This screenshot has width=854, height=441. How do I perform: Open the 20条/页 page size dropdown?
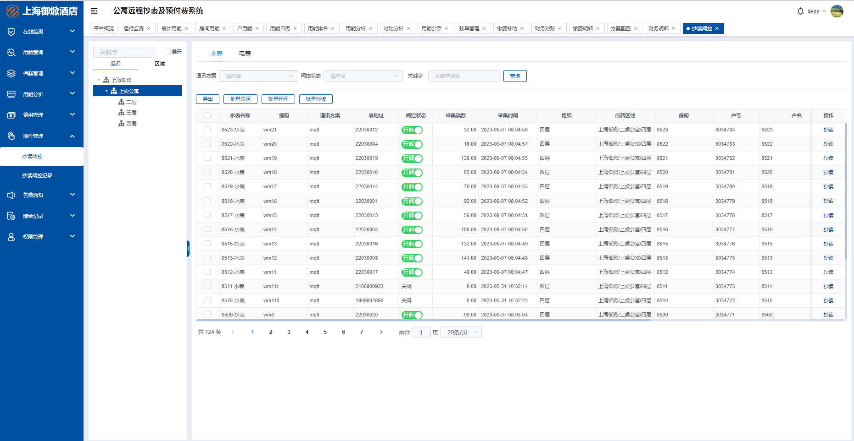[461, 332]
